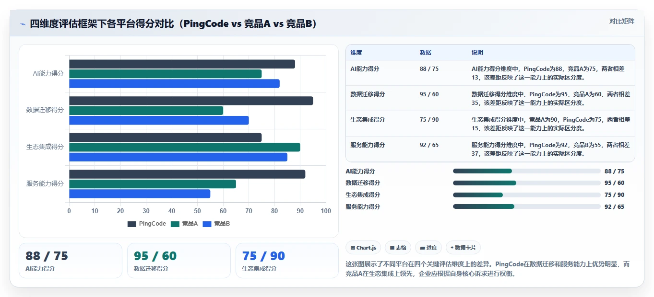Click the AI能力得分 cell in the table
The width and height of the screenshot is (654, 297).
(365, 69)
